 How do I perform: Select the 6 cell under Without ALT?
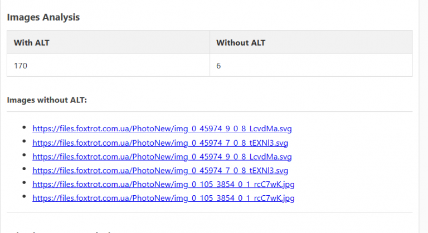311,66
